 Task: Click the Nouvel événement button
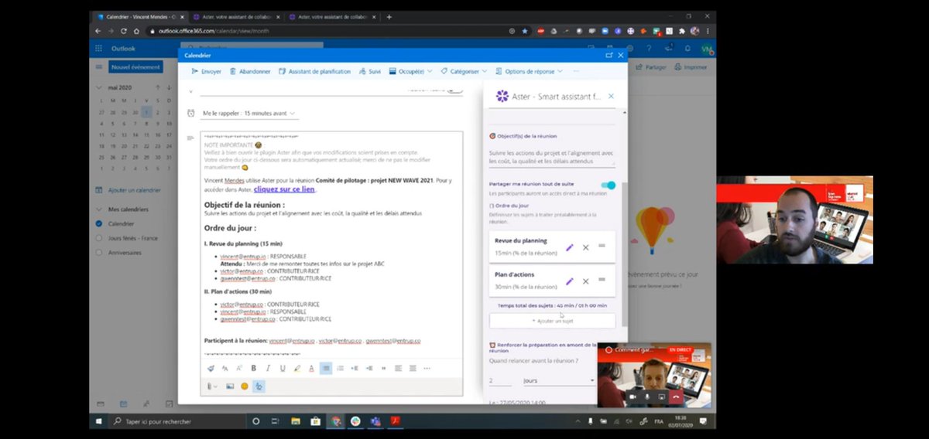click(136, 67)
